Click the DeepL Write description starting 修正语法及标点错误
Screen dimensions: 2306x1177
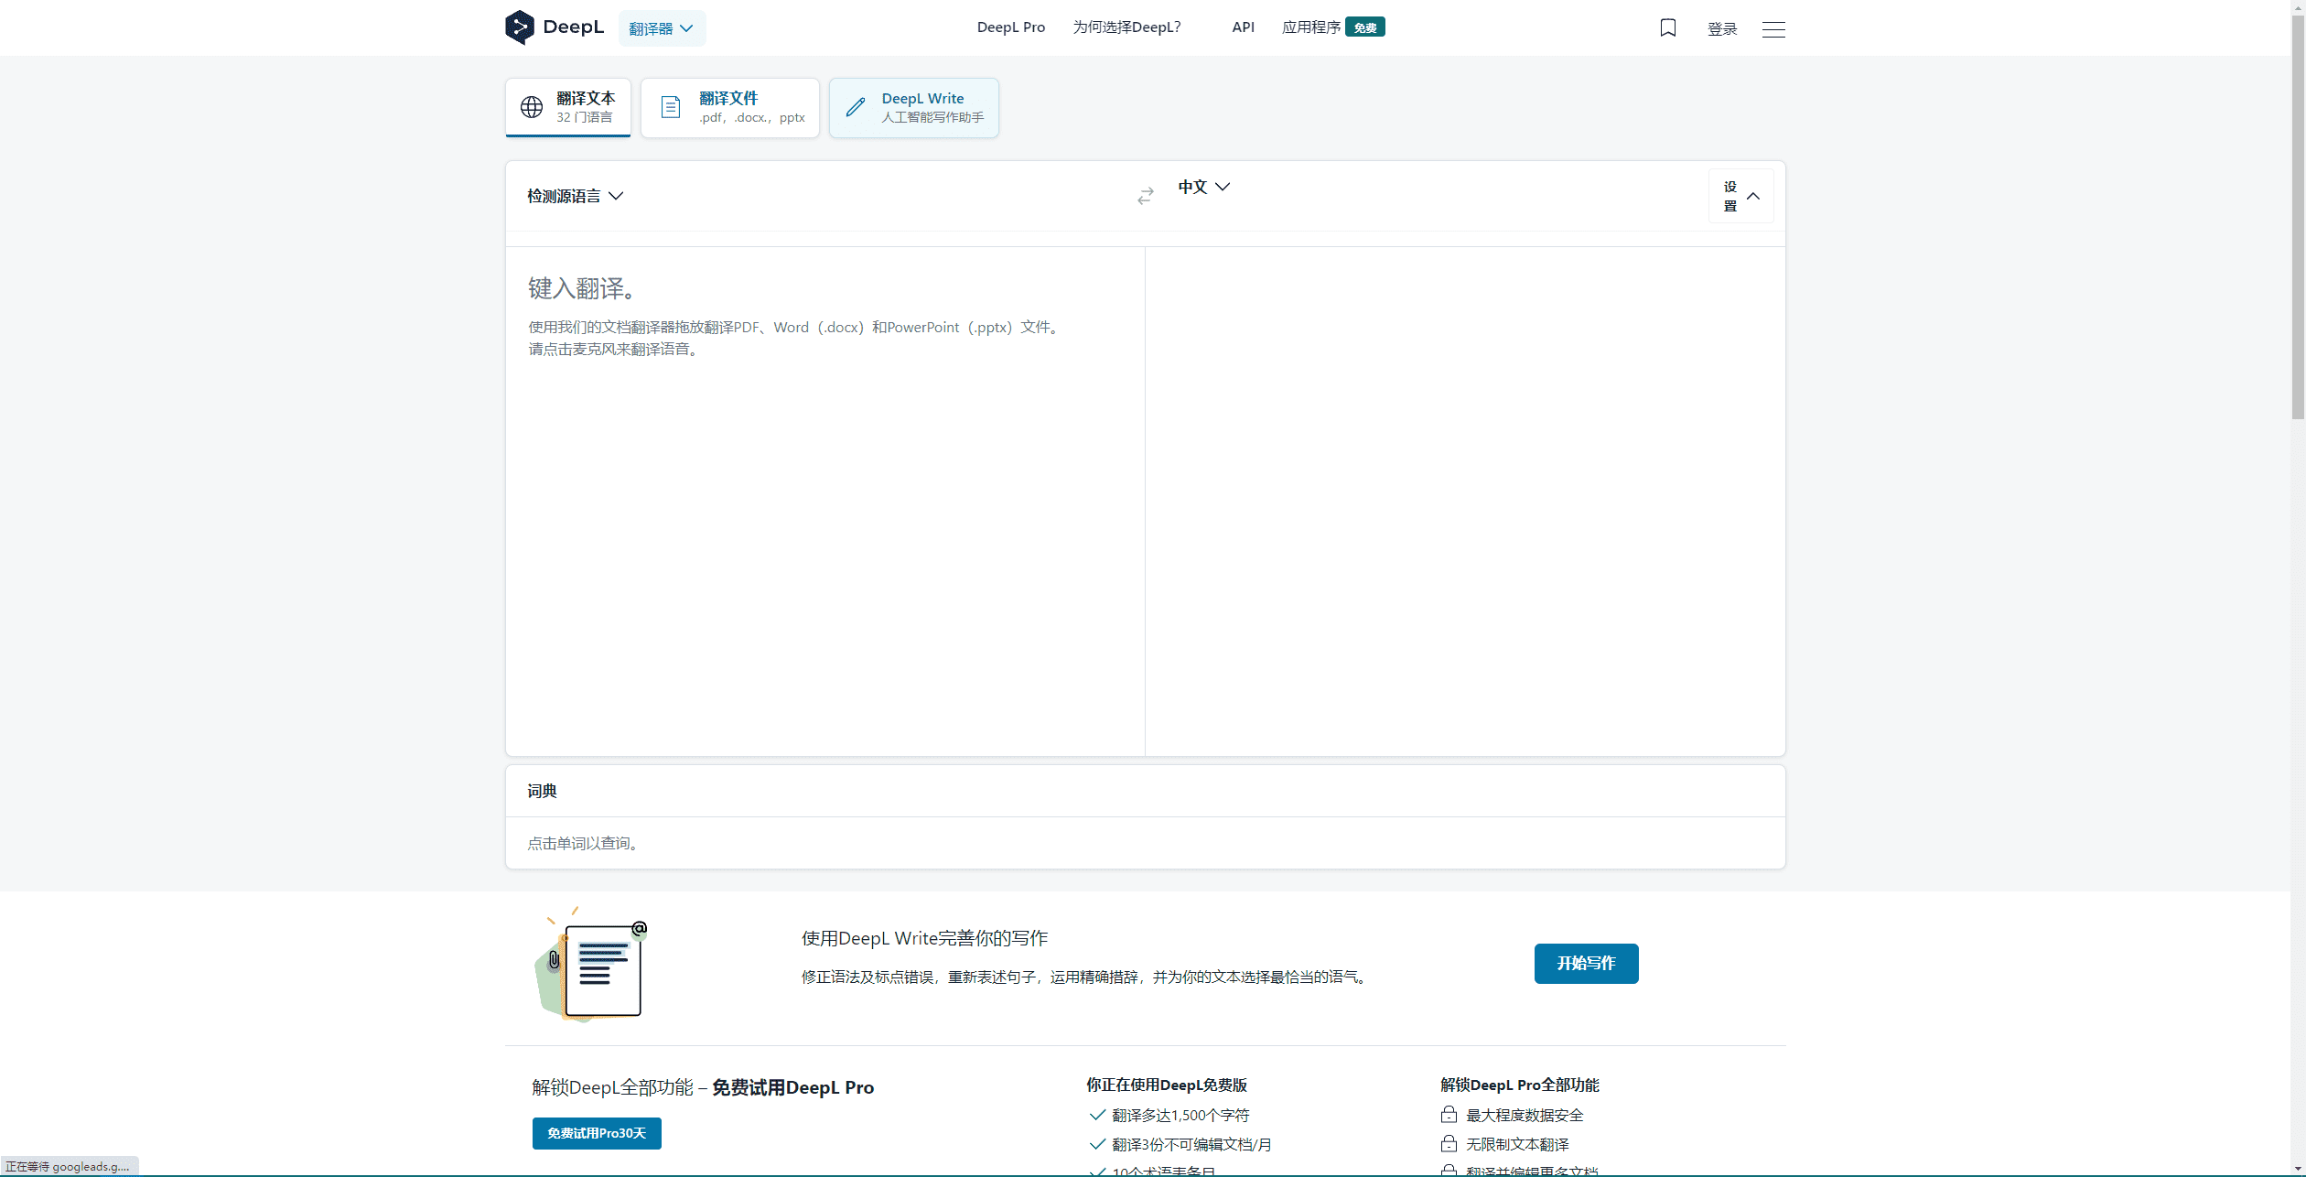[1086, 977]
